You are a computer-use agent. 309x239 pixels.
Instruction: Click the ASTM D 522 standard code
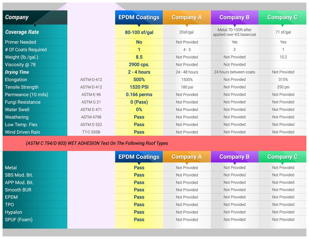91,125
